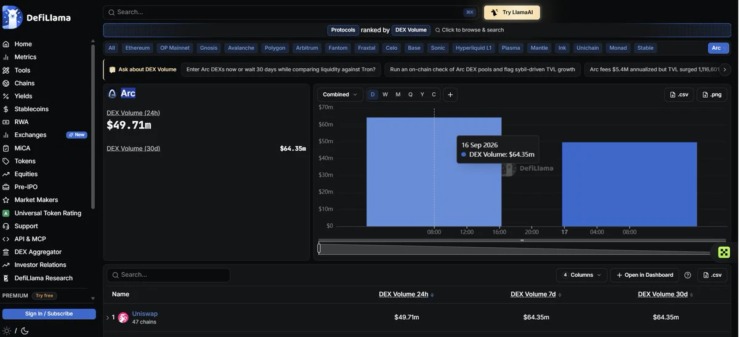739x337 pixels.
Task: Switch to dark theme moon icon
Action: pos(25,331)
